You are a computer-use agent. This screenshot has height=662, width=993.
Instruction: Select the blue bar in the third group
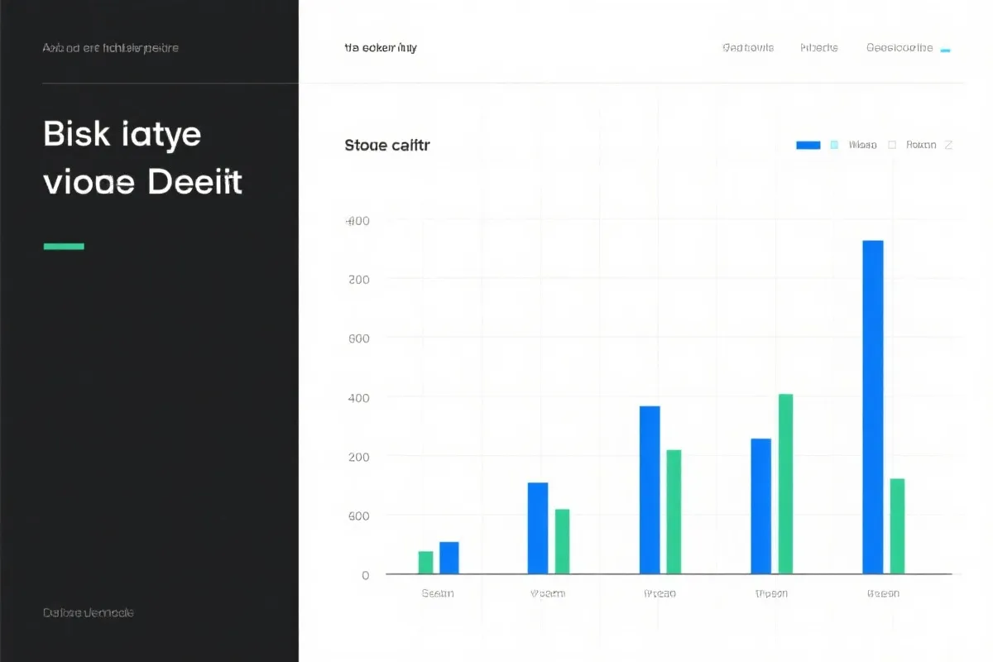click(x=650, y=489)
